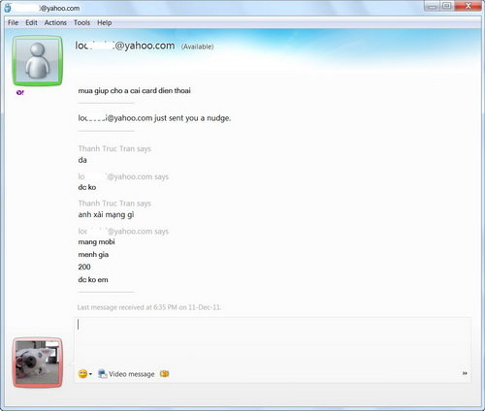Maximize the chat window
485x411 pixels.
[x=446, y=6]
